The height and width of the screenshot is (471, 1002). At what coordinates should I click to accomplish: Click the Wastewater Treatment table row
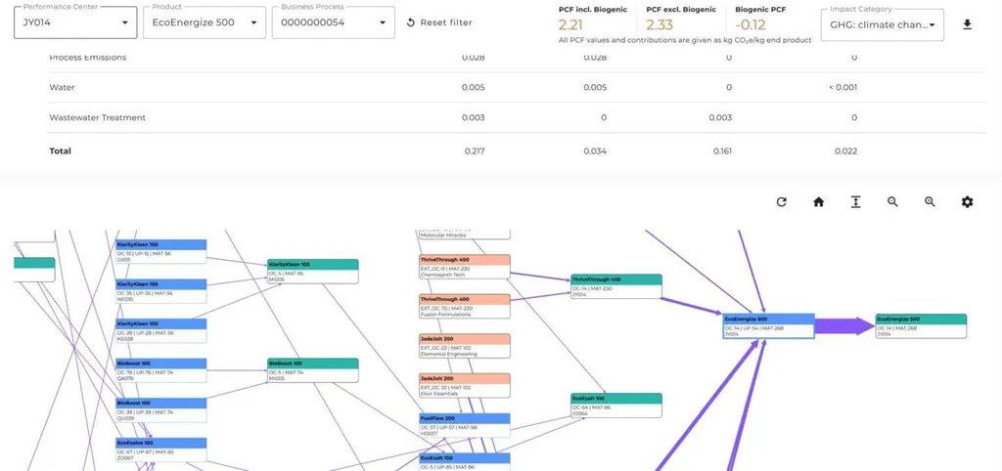pos(98,118)
